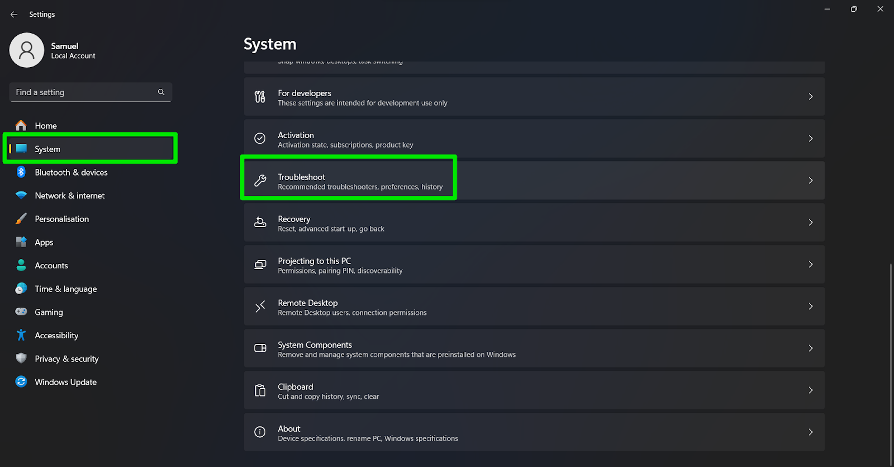Click the Time & language globe icon
The height and width of the screenshot is (467, 894).
(x=21, y=289)
